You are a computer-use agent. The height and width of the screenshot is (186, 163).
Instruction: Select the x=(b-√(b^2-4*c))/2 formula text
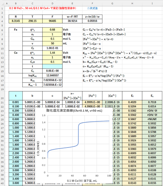pyautogui.click(x=95, y=71)
